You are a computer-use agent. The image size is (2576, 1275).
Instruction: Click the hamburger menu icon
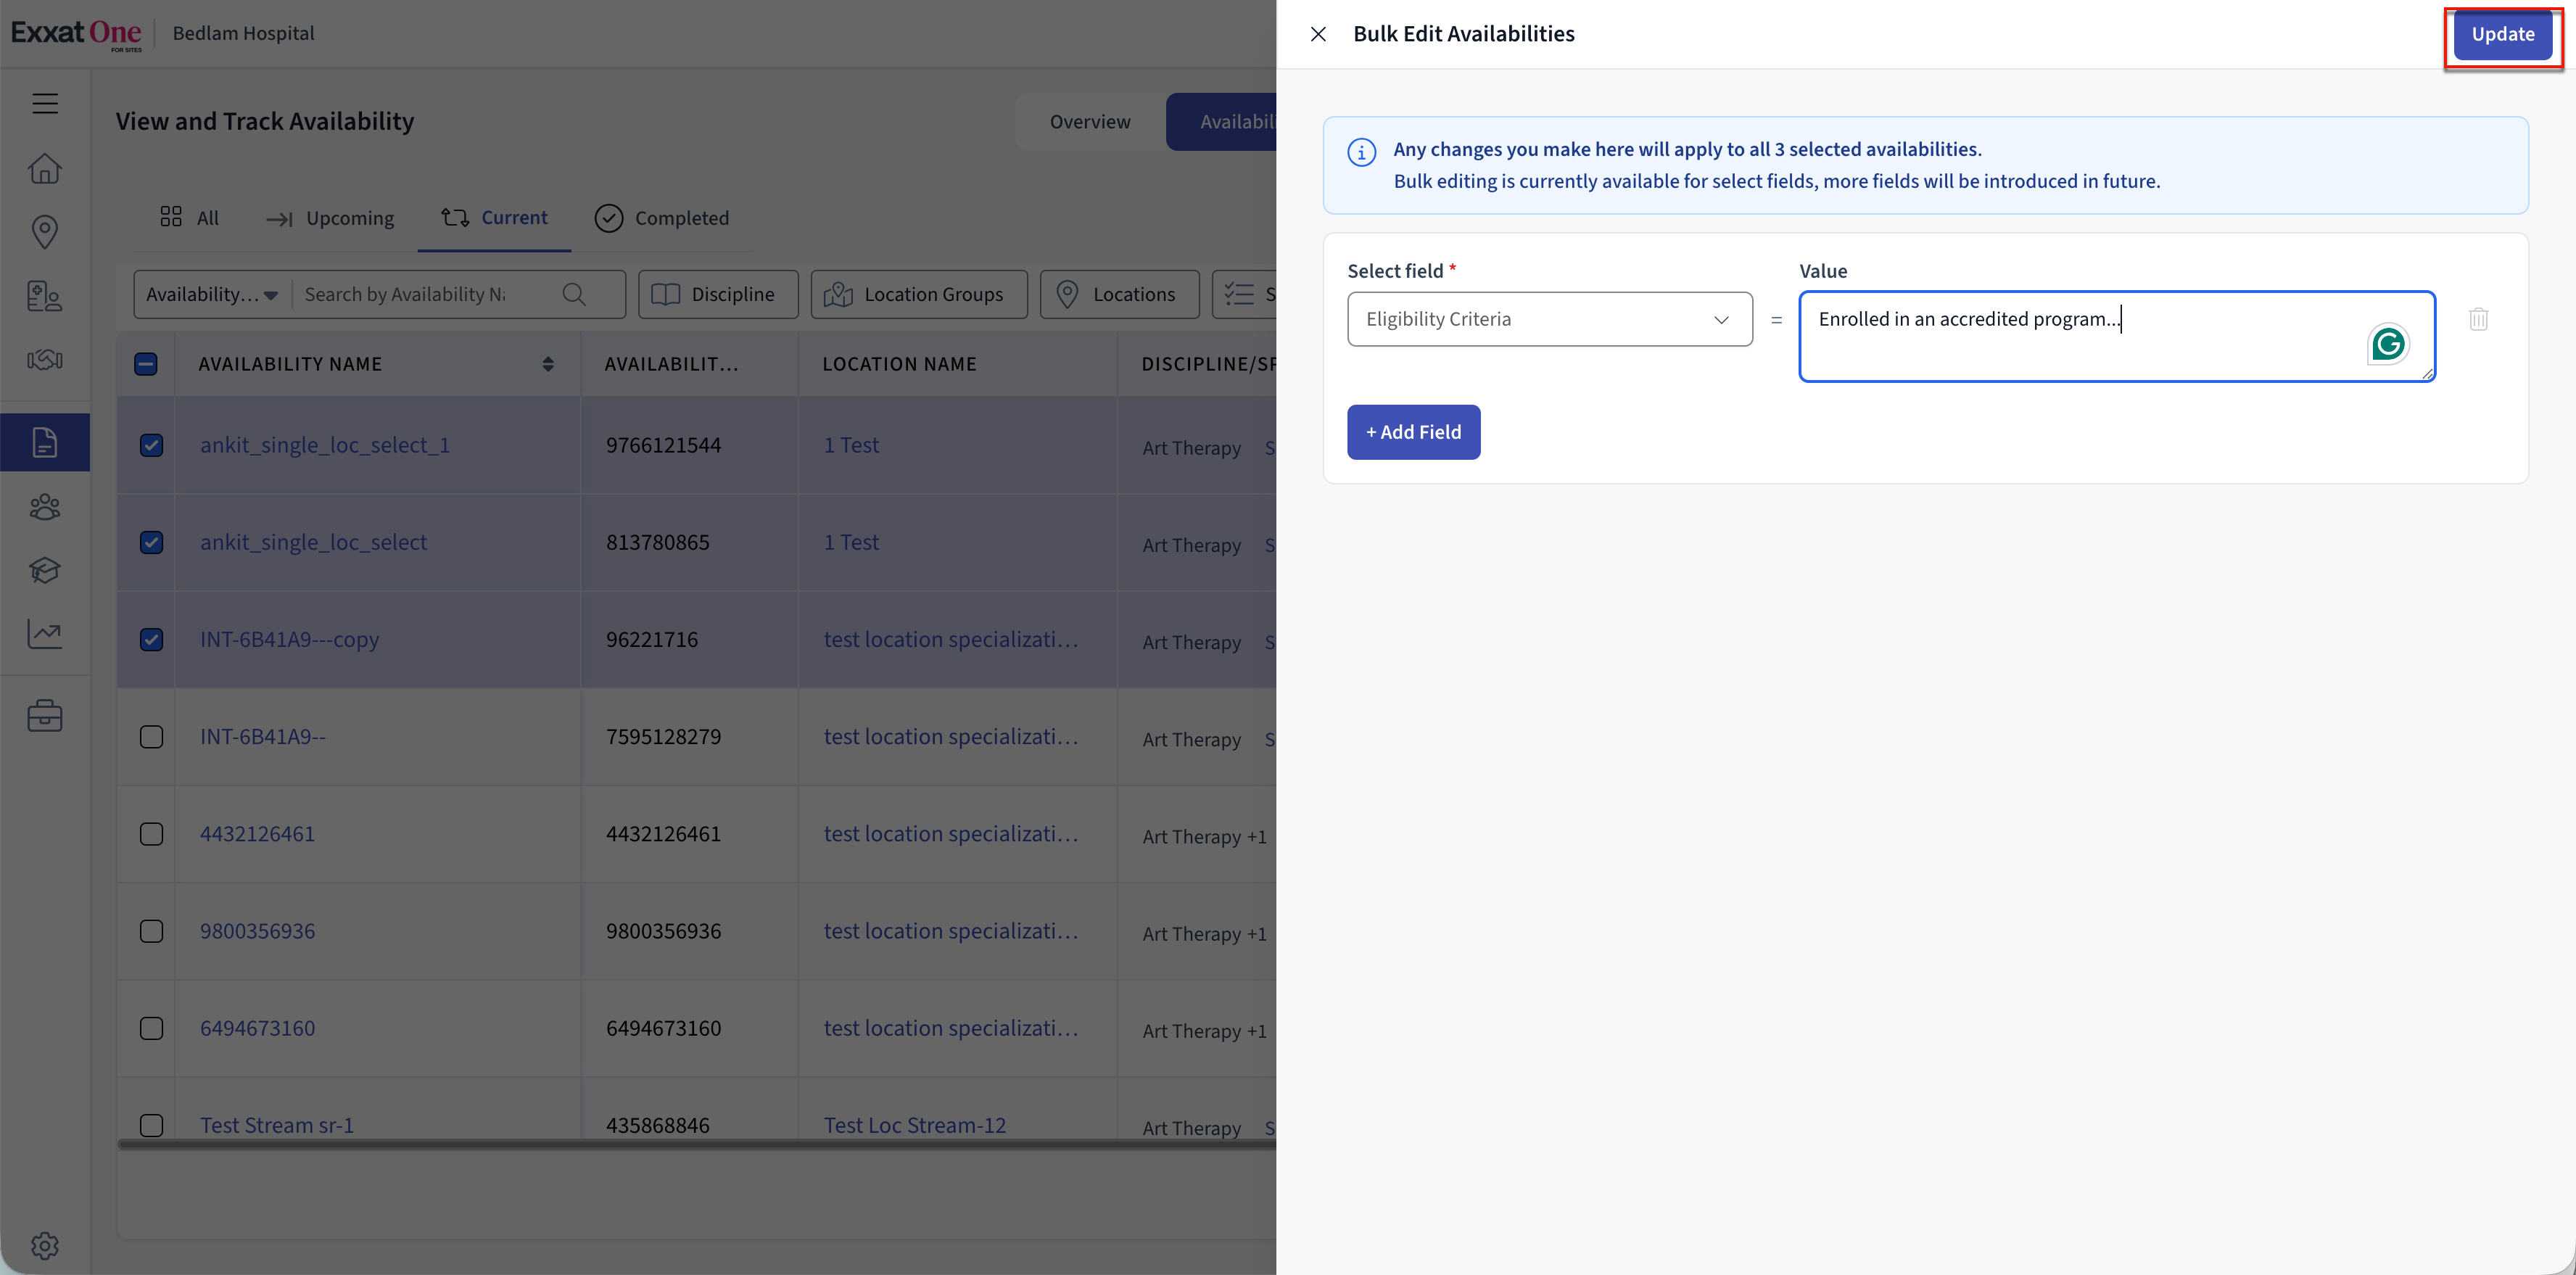(45, 103)
